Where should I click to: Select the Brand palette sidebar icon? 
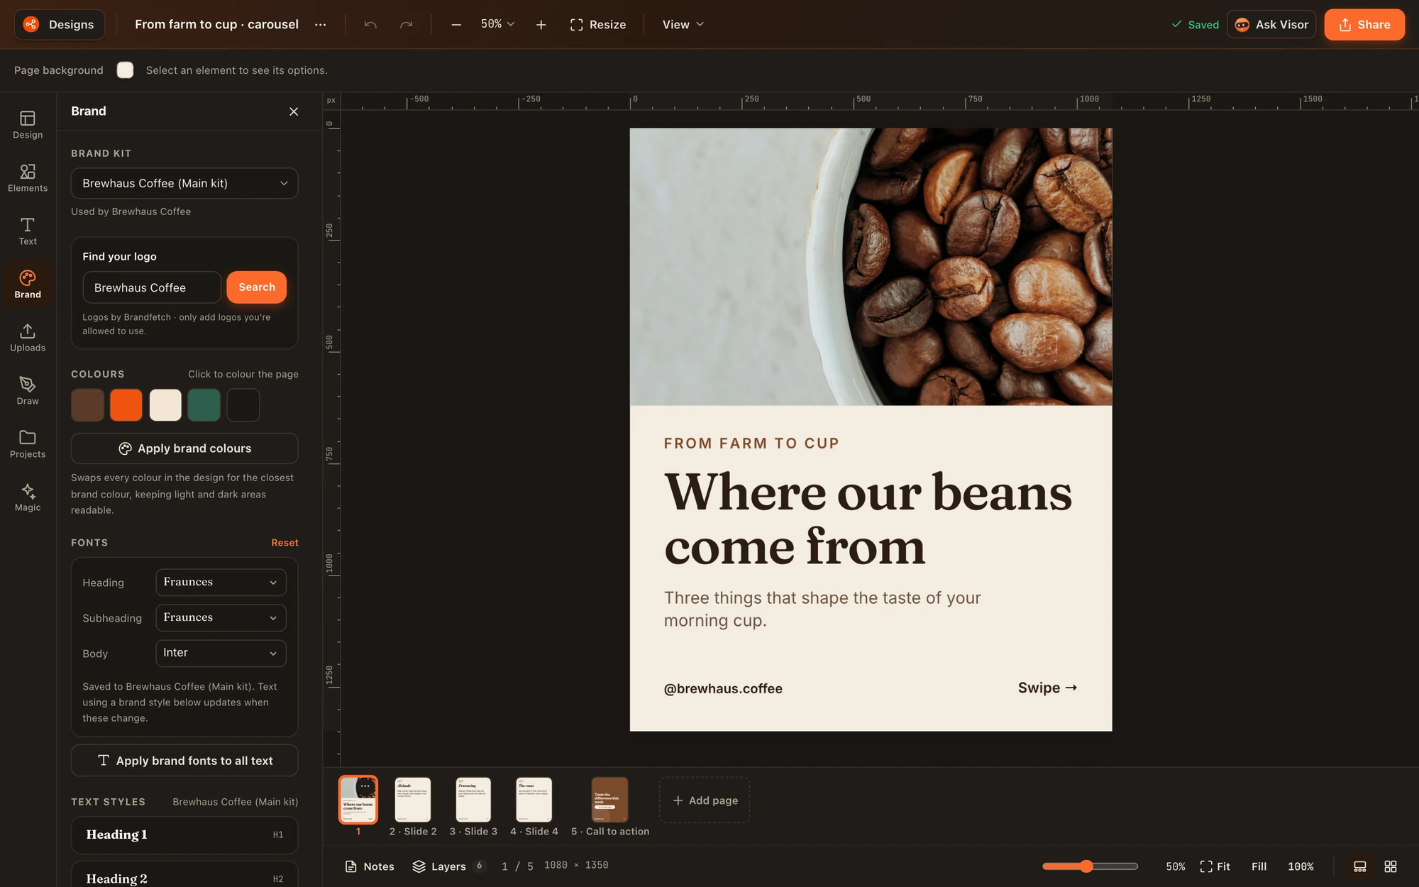point(28,284)
